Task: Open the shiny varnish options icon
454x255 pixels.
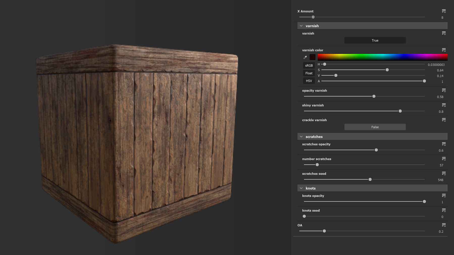Action: pyautogui.click(x=444, y=105)
